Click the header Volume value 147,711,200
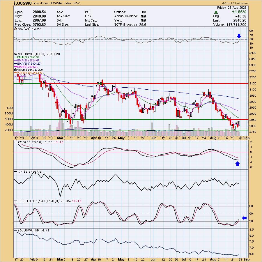The image size is (262, 262). (x=236, y=24)
